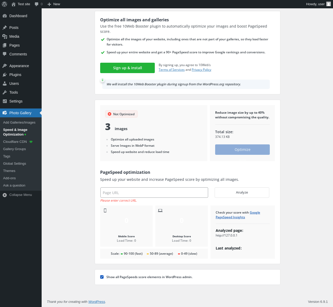Open the Settings menu label
The width and height of the screenshot is (333, 307).
16,101
